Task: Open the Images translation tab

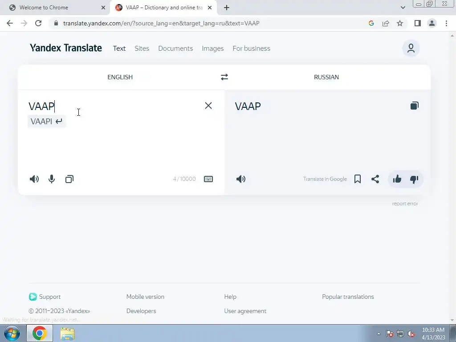Action: tap(212, 49)
